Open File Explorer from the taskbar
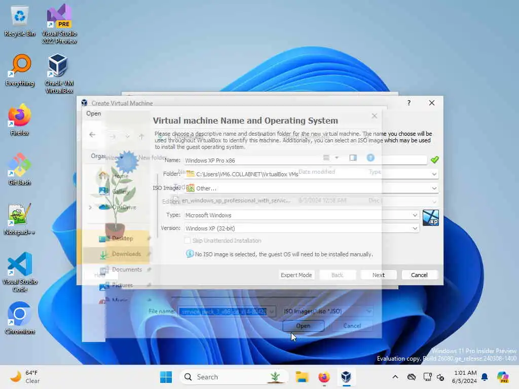The width and height of the screenshot is (519, 389). tap(302, 377)
